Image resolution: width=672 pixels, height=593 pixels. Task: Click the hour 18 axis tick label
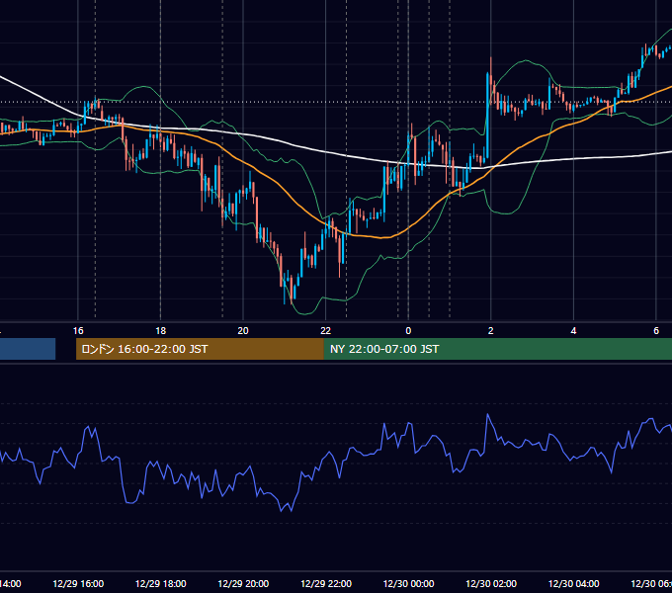pos(161,331)
